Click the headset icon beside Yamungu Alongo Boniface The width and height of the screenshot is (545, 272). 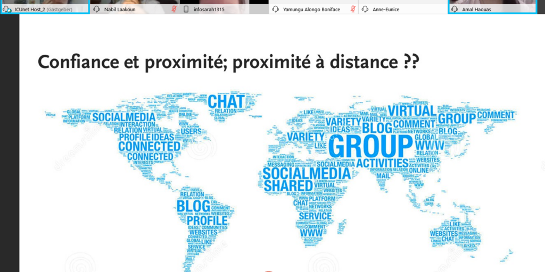(276, 10)
